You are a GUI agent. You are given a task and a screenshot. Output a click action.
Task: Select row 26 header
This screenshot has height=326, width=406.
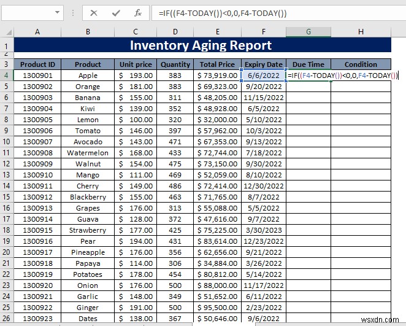(x=7, y=319)
